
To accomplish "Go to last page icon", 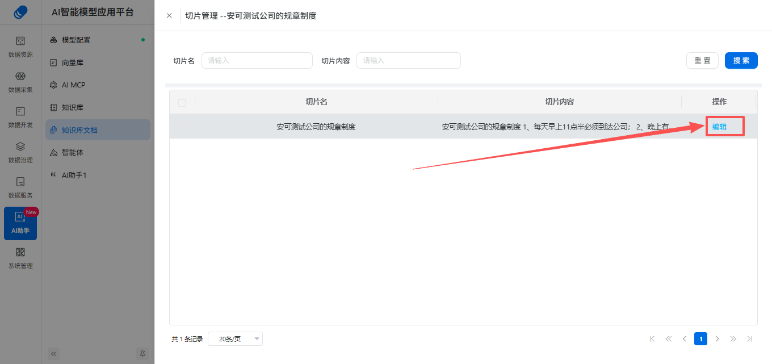I will [750, 339].
